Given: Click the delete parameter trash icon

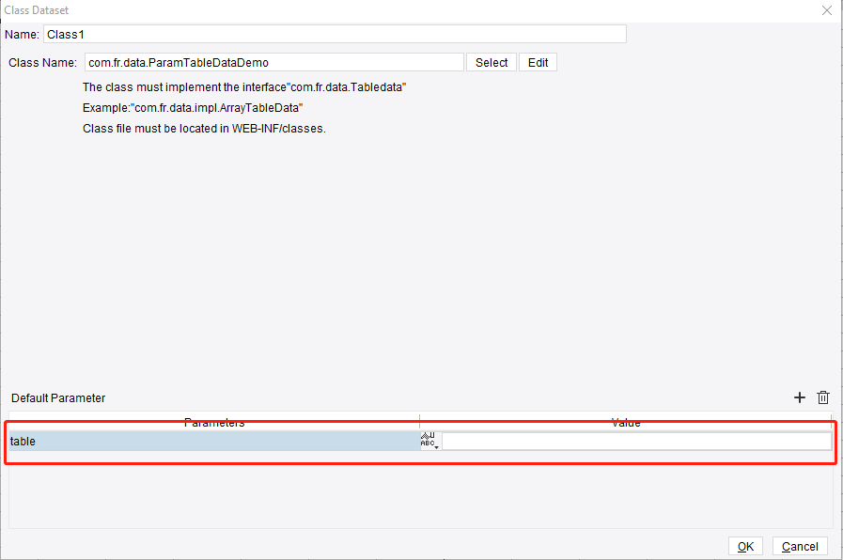Looking at the screenshot, I should pyautogui.click(x=823, y=397).
